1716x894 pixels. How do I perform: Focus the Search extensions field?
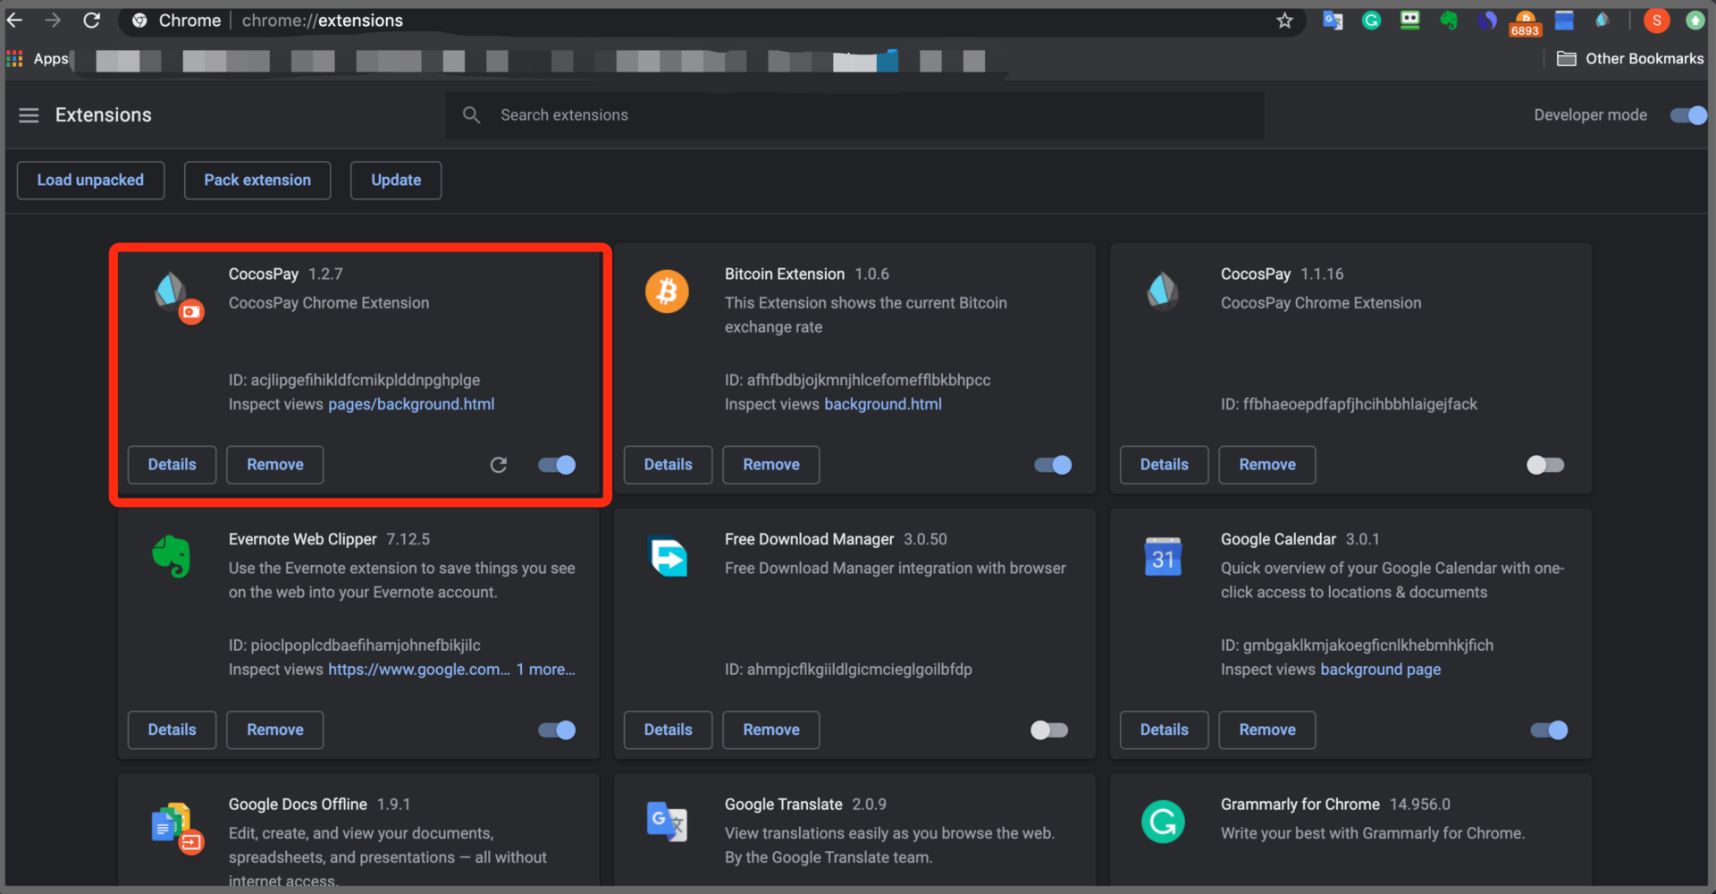click(854, 115)
